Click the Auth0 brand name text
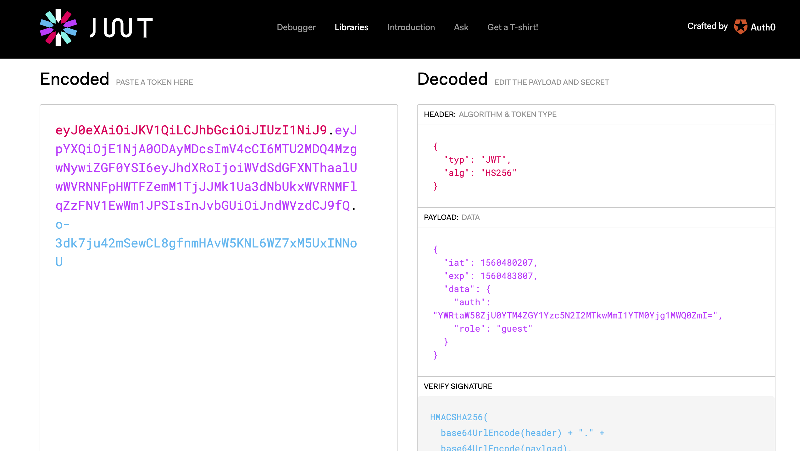This screenshot has height=451, width=800. pos(763,27)
